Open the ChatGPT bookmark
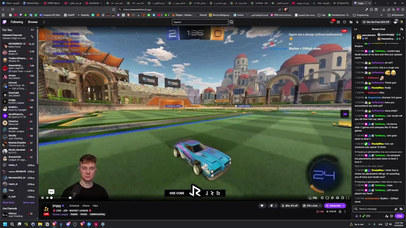Image resolution: width=406 pixels, height=228 pixels. tap(69, 15)
